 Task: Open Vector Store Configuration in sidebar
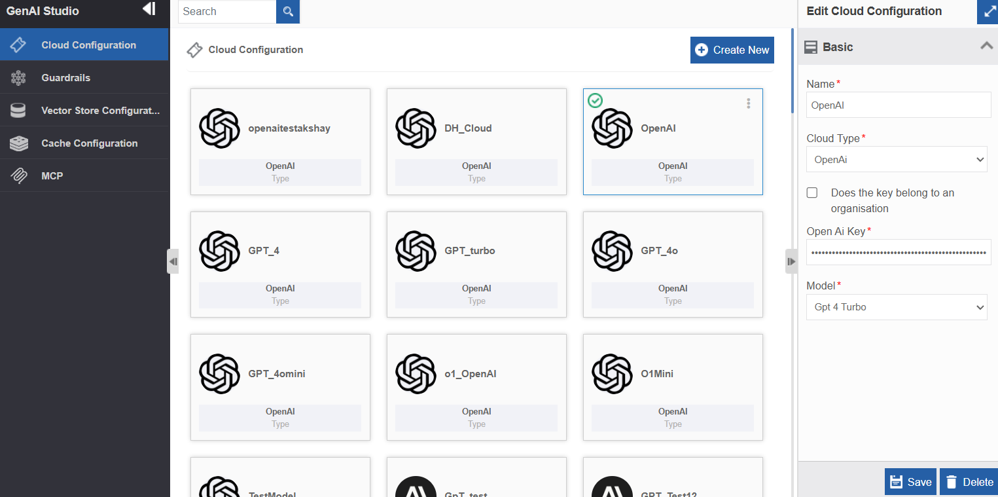[84, 111]
